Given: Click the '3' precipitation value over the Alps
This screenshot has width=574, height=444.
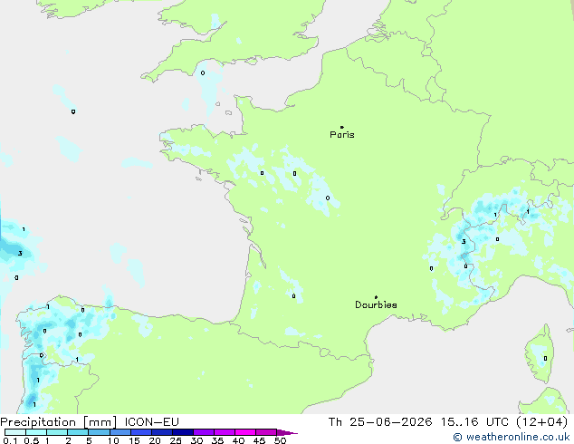Looking at the screenshot, I should pyautogui.click(x=464, y=241).
